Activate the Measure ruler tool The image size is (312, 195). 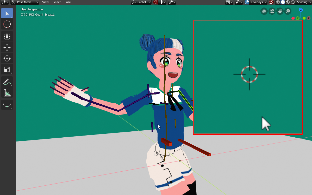[7, 93]
